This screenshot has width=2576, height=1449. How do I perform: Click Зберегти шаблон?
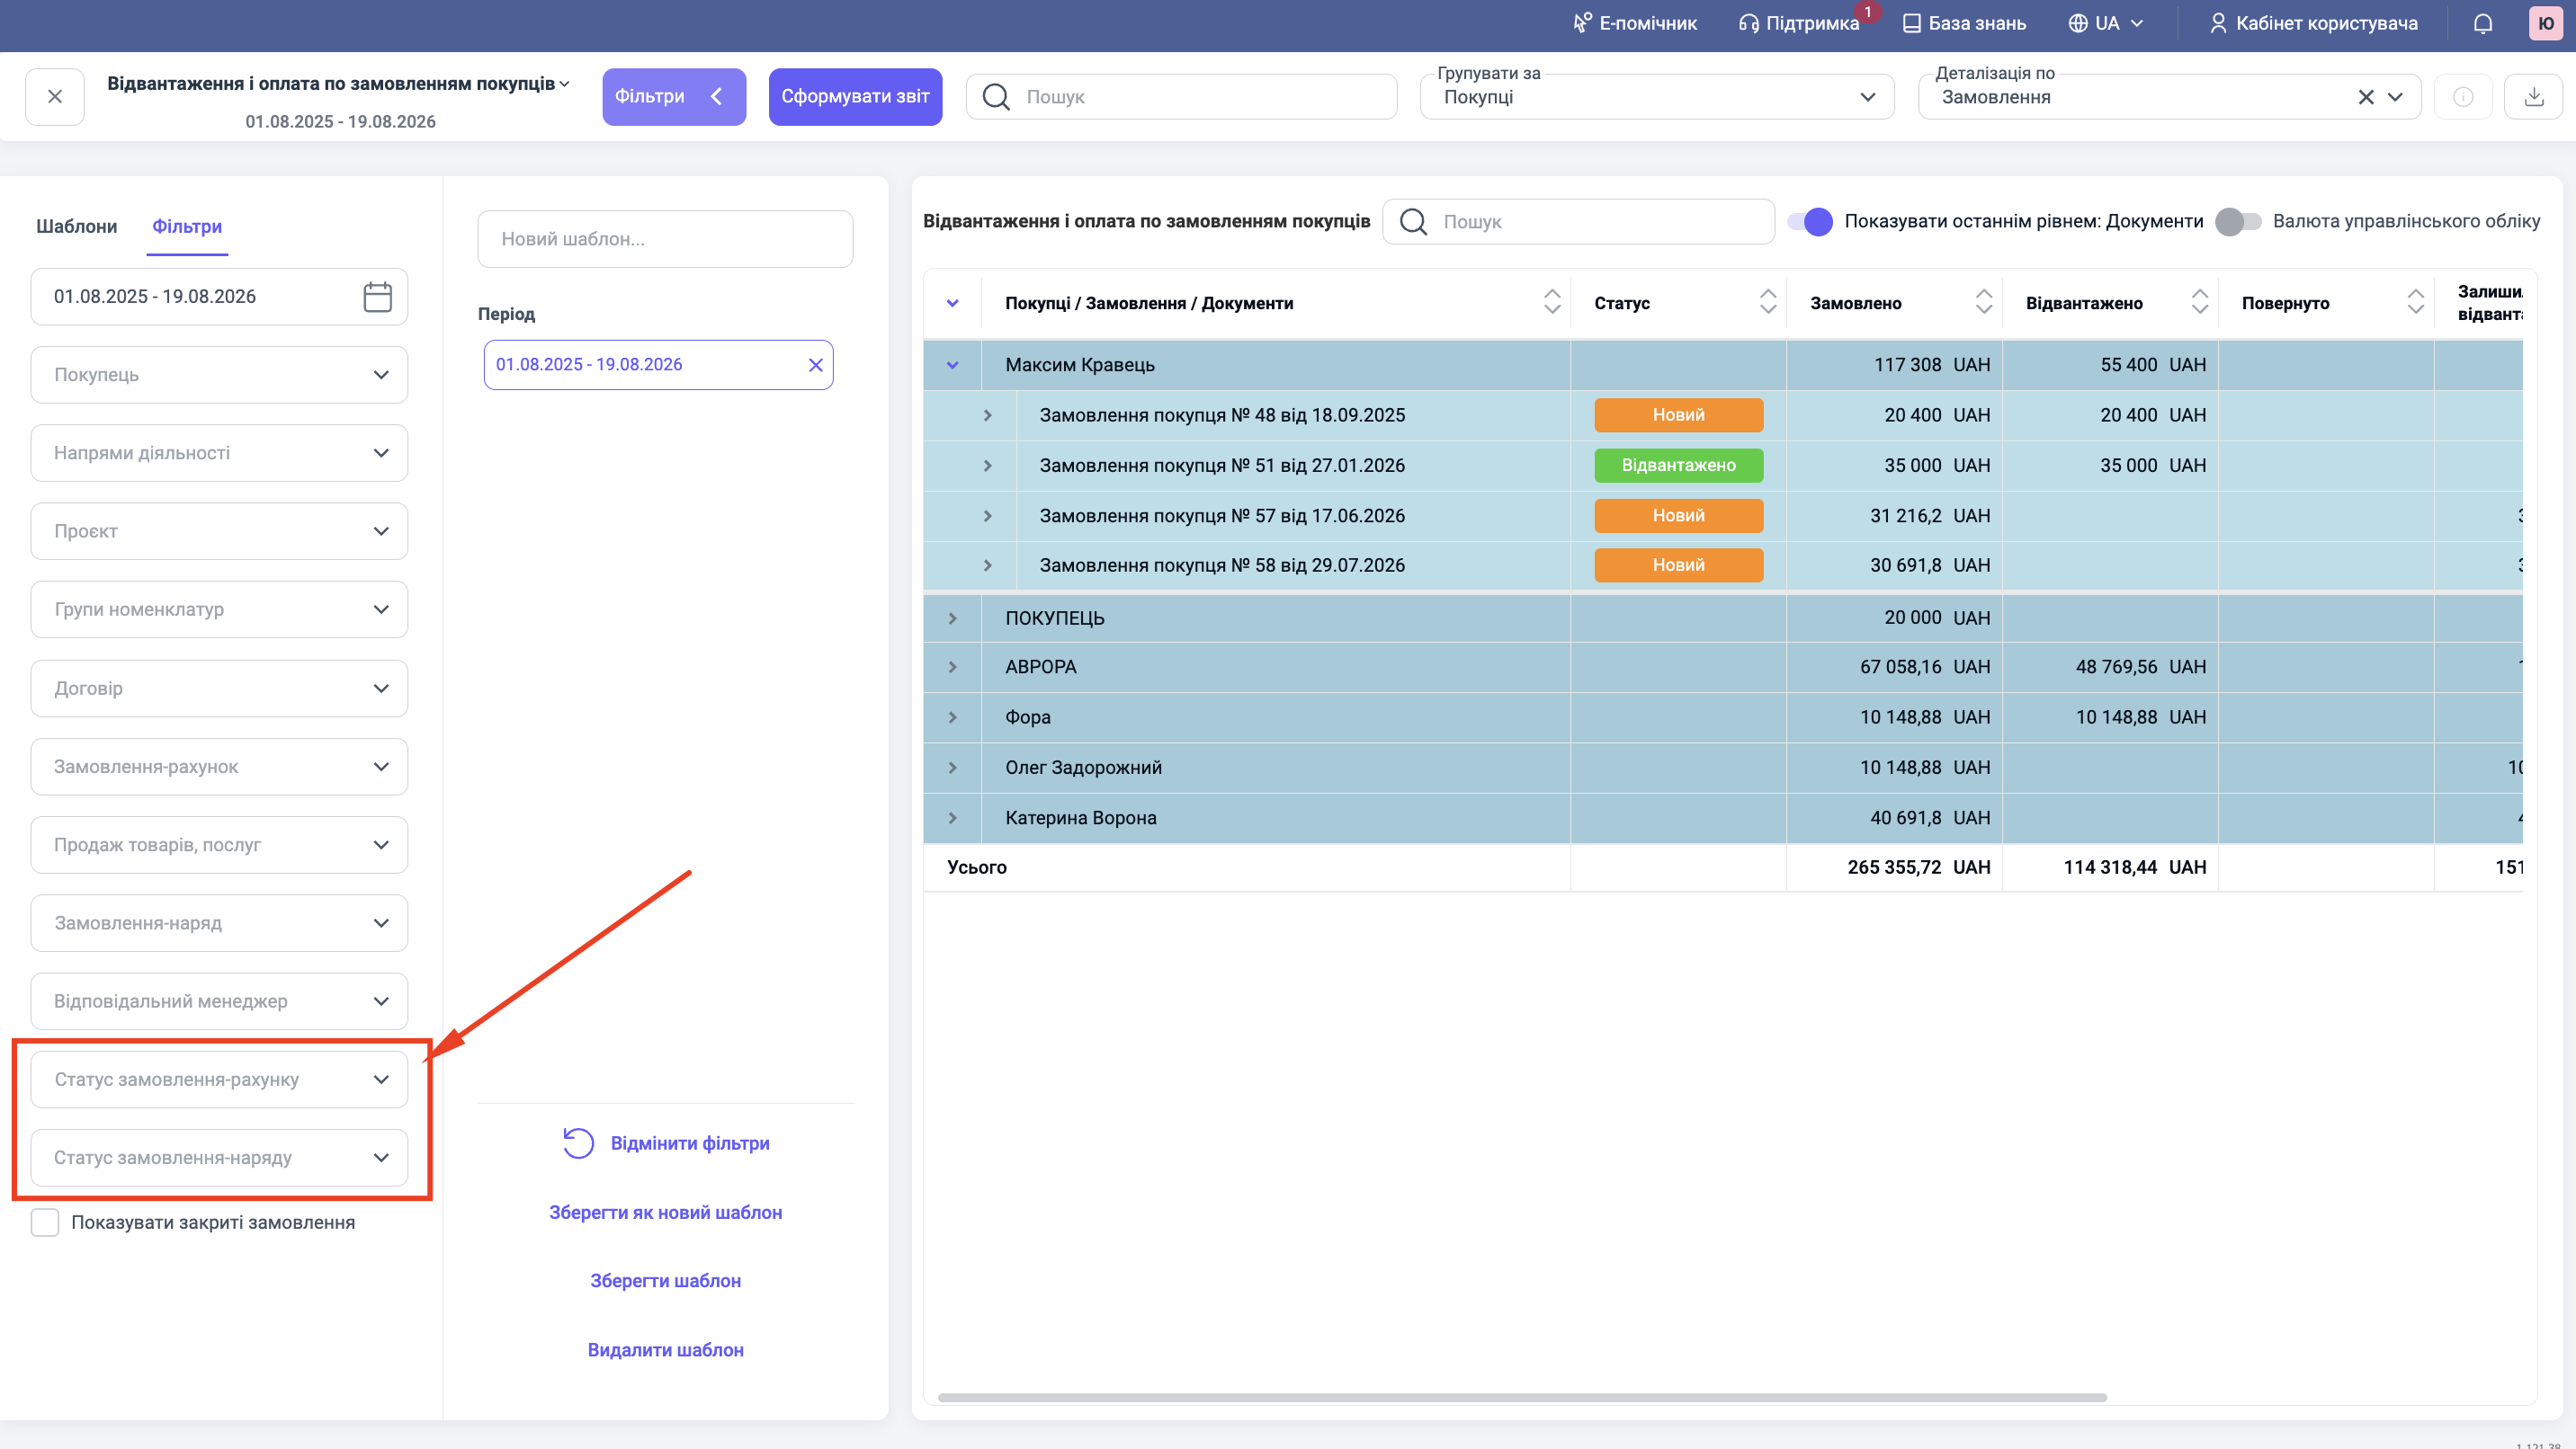pos(666,1280)
